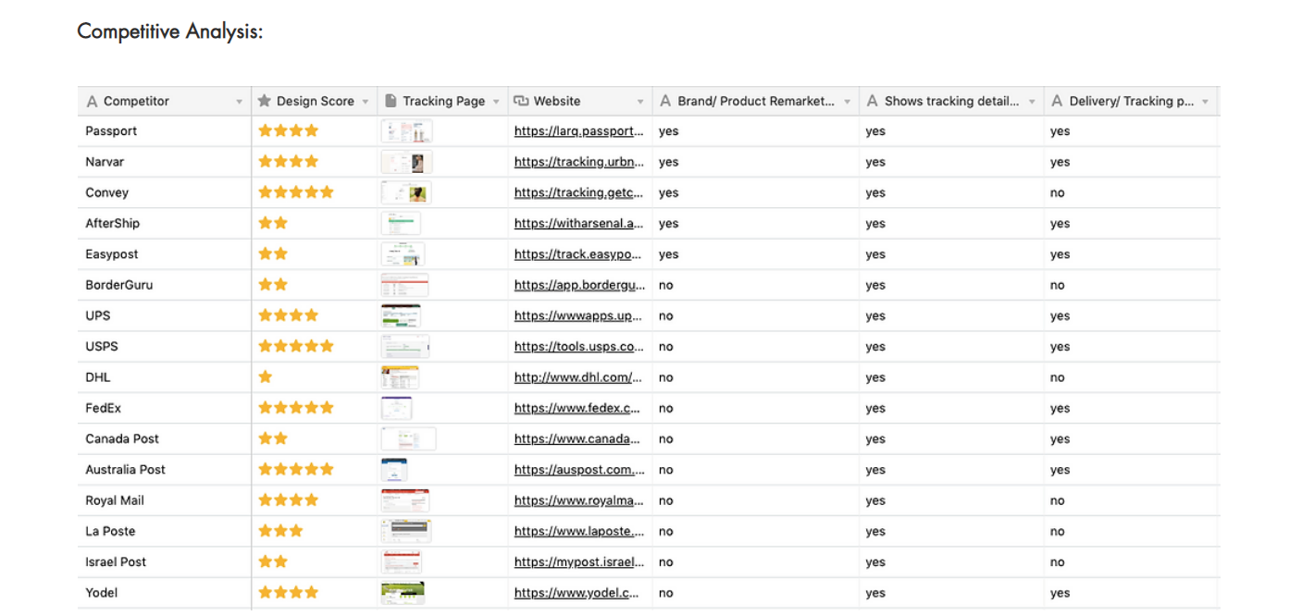Open Convey's tracking page thumbnail

406,192
